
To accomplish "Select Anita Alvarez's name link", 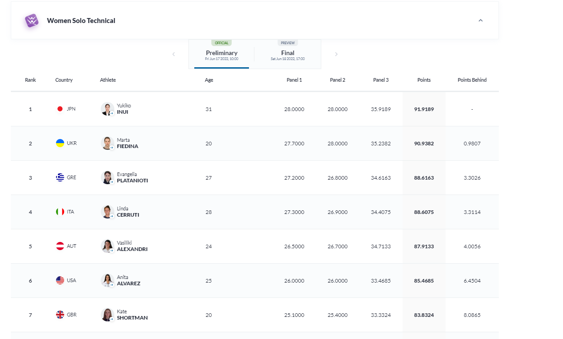I will click(128, 280).
